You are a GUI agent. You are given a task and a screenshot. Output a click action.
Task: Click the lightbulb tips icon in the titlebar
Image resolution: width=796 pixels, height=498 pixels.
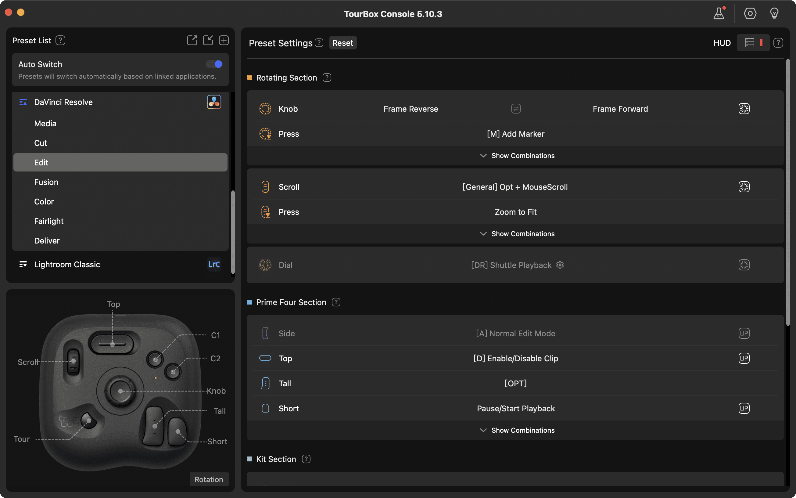(x=774, y=13)
